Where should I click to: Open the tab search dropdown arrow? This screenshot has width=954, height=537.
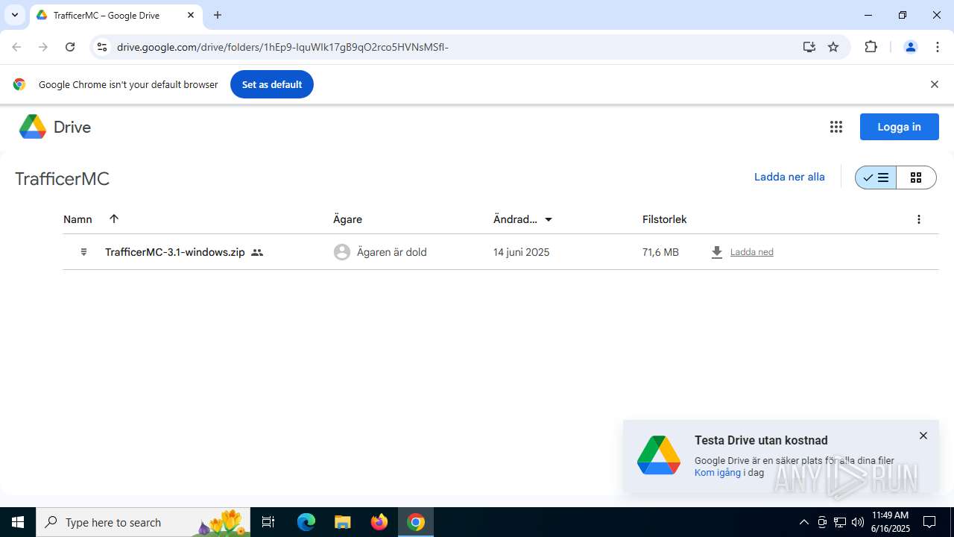(14, 15)
